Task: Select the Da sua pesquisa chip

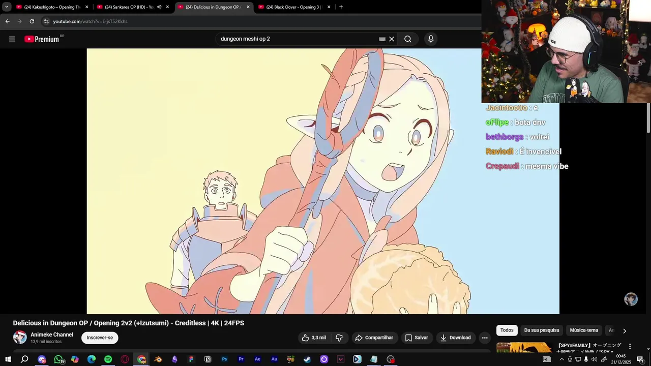Action: [x=542, y=330]
